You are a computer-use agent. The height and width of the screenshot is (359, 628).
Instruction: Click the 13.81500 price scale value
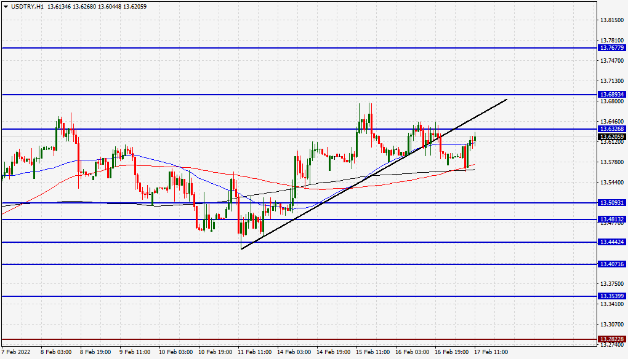[x=613, y=20]
